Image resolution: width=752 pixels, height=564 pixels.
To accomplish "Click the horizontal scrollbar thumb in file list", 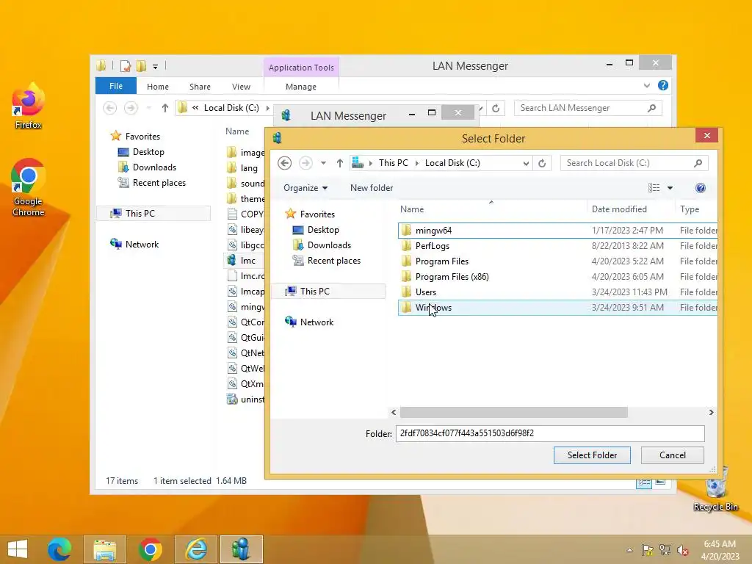I will pos(513,413).
